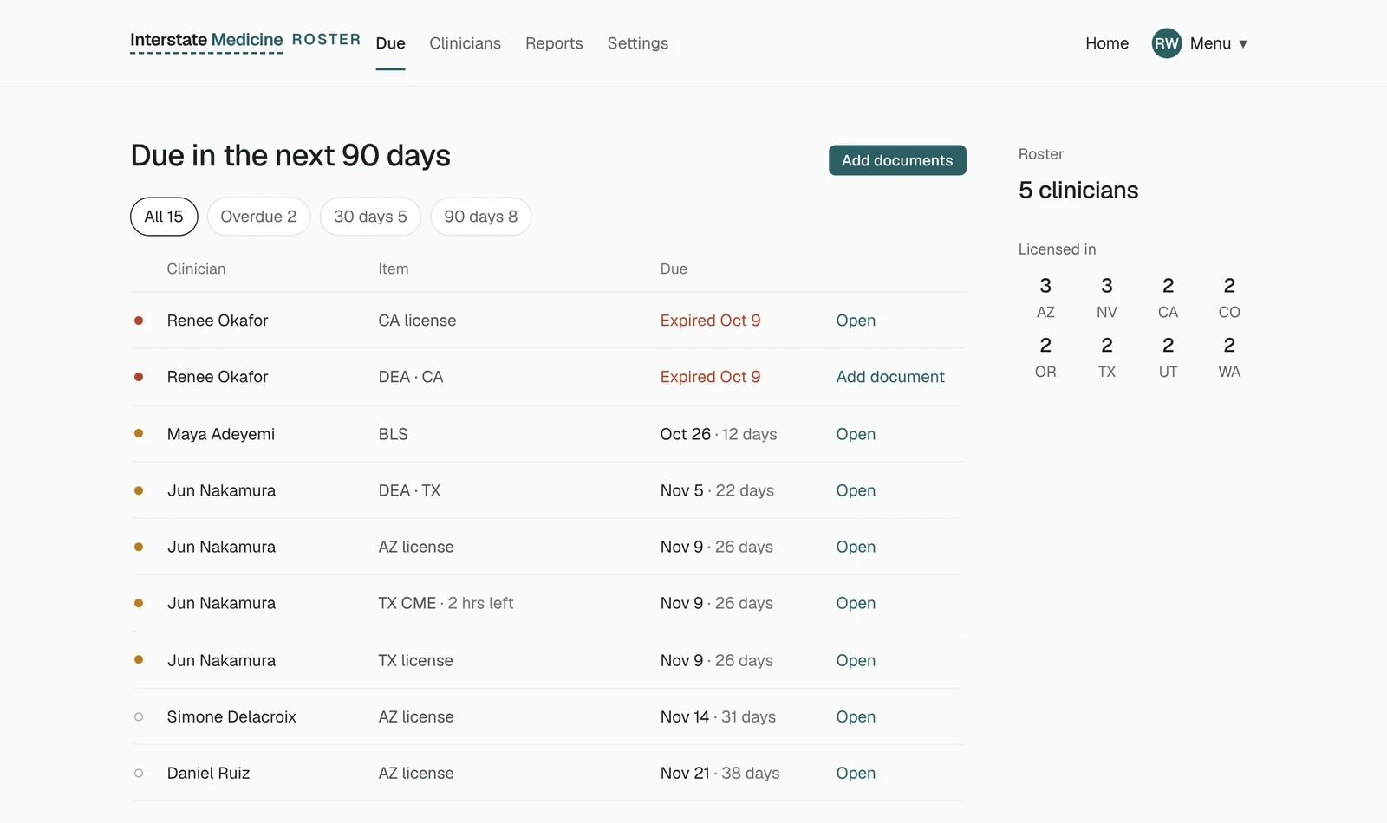Open the Interstate Medicine Roster logo link
Screen dimensions: 1387x823
point(245,41)
